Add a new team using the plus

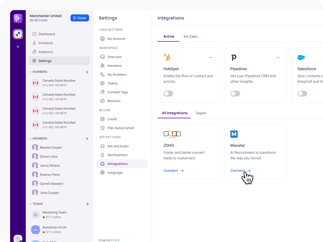pos(88,204)
